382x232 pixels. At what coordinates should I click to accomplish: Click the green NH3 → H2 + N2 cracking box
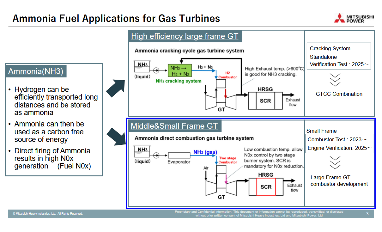click(x=180, y=71)
